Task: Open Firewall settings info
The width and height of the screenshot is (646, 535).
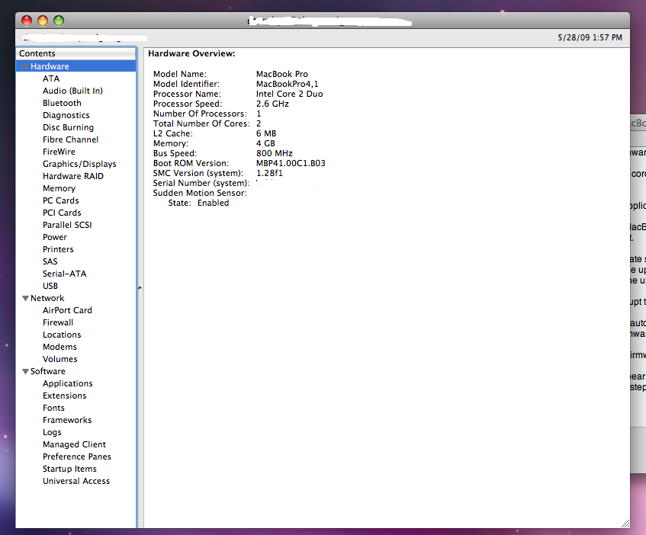Action: point(58,322)
